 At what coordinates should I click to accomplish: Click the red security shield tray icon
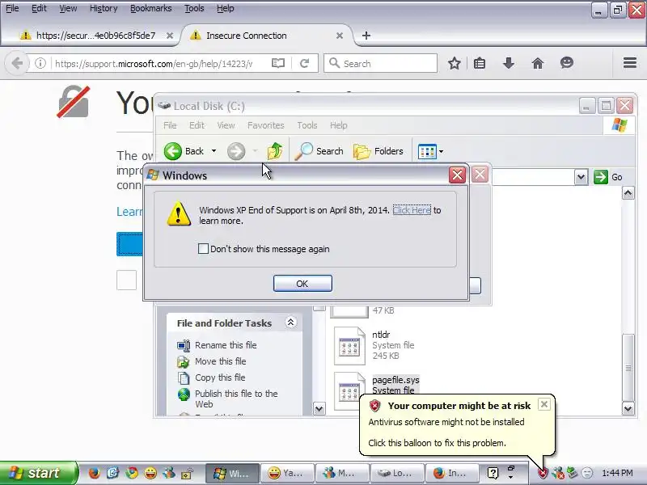click(543, 473)
